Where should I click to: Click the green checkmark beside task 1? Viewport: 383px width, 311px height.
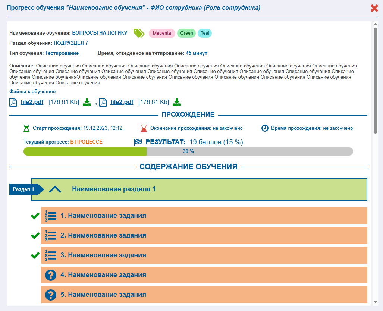(35, 216)
